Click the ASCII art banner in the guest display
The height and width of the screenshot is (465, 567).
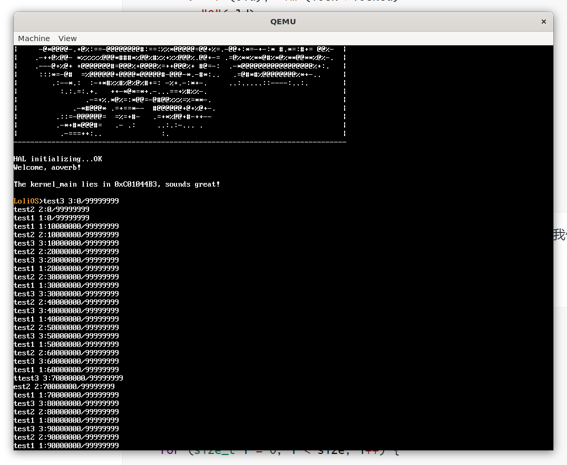[179, 91]
